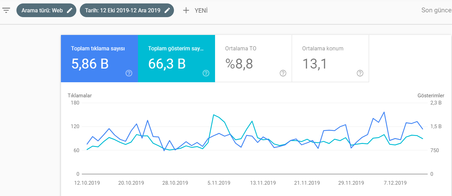Select the impressions peak near 5.11.2019

click(x=214, y=115)
